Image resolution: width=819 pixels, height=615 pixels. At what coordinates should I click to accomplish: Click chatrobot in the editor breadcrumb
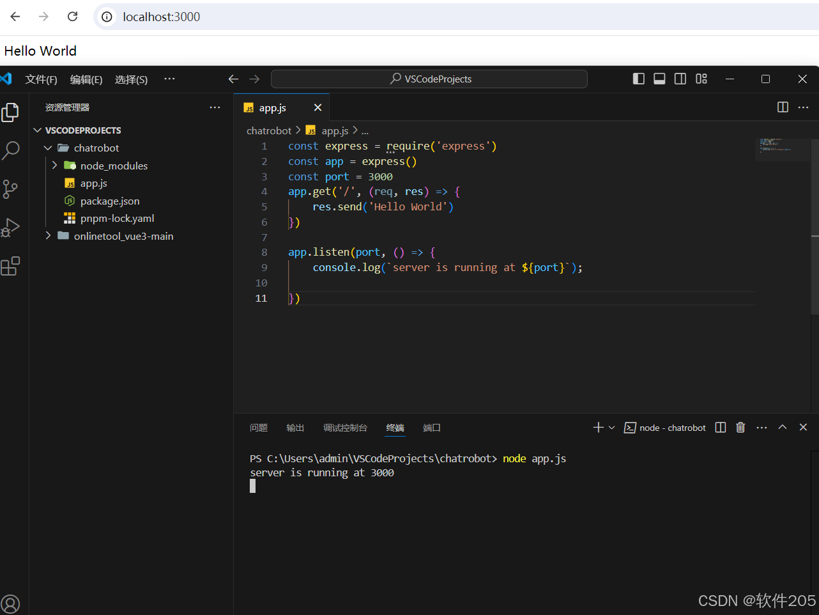click(x=269, y=130)
